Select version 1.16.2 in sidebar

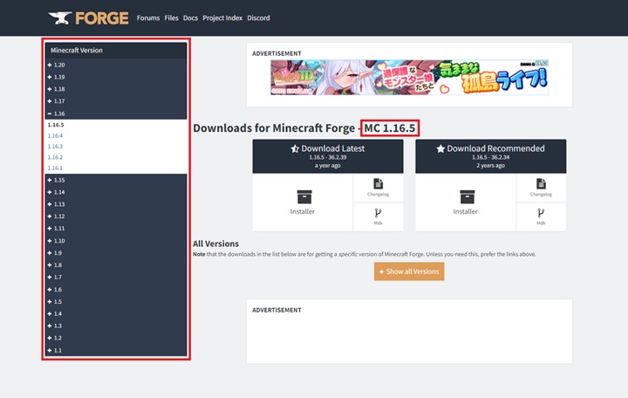tap(55, 157)
